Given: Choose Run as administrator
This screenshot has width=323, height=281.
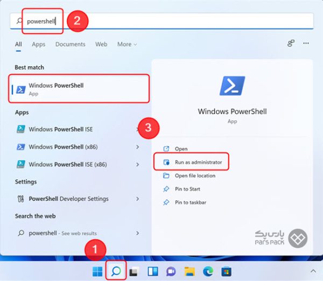Looking at the screenshot, I should 198,162.
